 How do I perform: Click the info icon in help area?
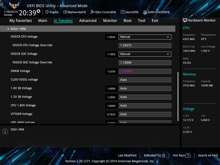(5, 131)
